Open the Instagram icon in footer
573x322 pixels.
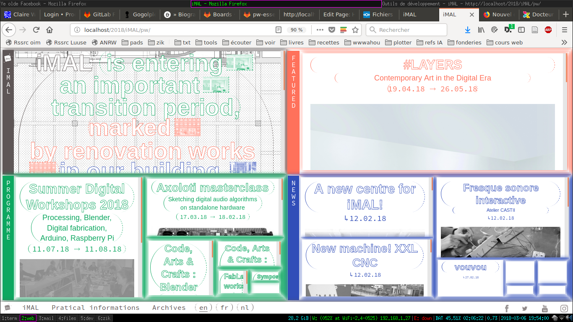pos(564,309)
